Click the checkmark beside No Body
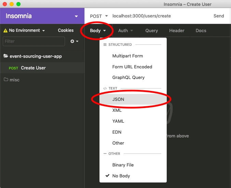The width and height of the screenshot is (231, 188). click(108, 176)
